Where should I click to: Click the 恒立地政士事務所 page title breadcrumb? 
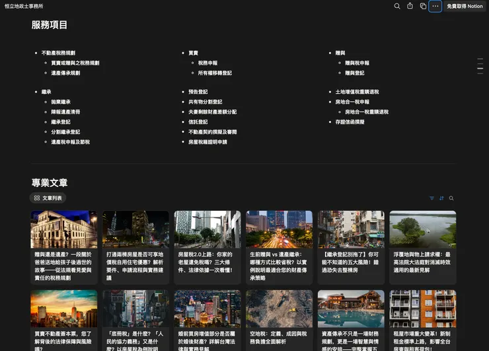click(x=24, y=6)
